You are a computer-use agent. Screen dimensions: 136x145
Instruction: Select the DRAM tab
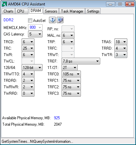(x=36, y=11)
